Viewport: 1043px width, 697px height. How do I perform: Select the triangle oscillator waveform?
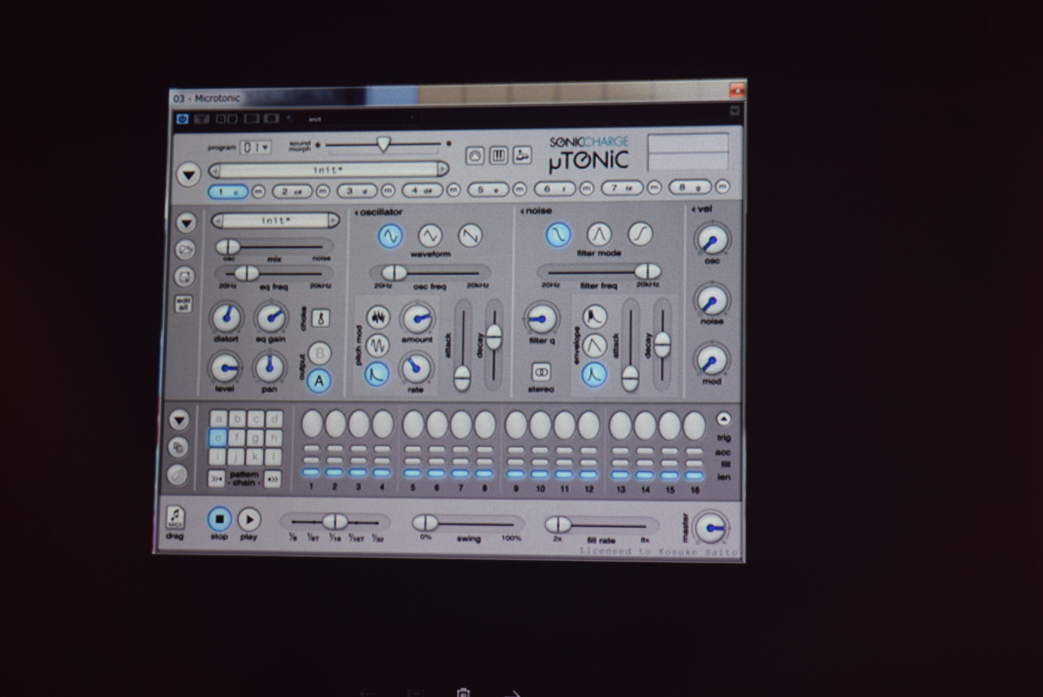pyautogui.click(x=430, y=235)
